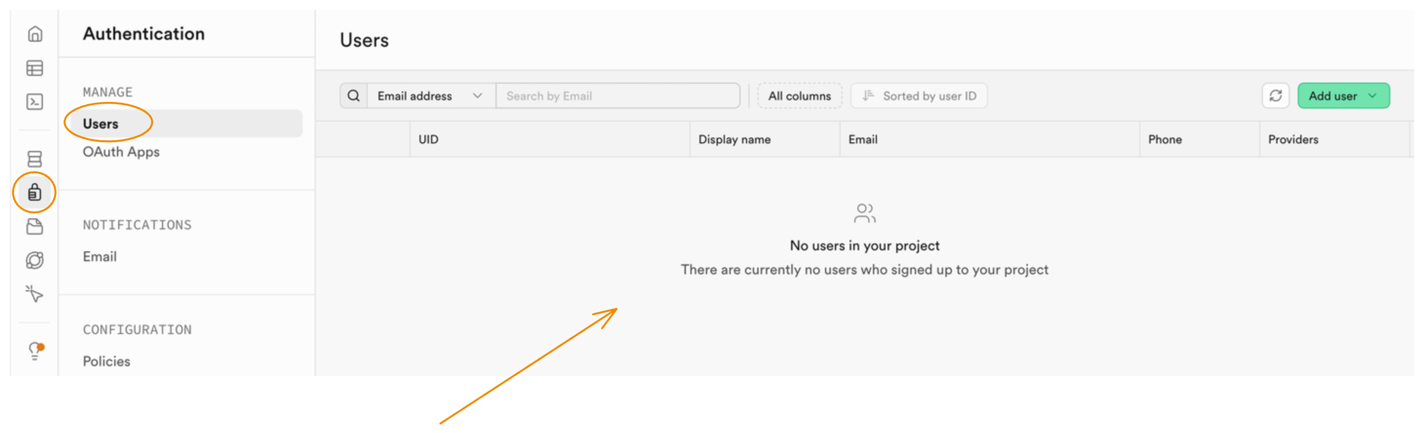1424x433 pixels.
Task: Click the search magnifier icon
Action: 354,96
